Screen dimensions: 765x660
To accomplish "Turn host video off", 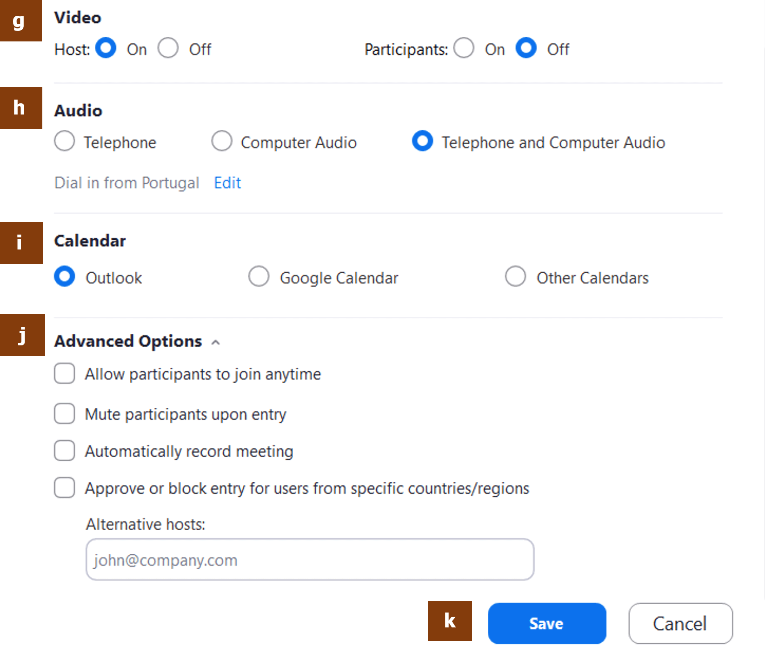I will coord(168,48).
